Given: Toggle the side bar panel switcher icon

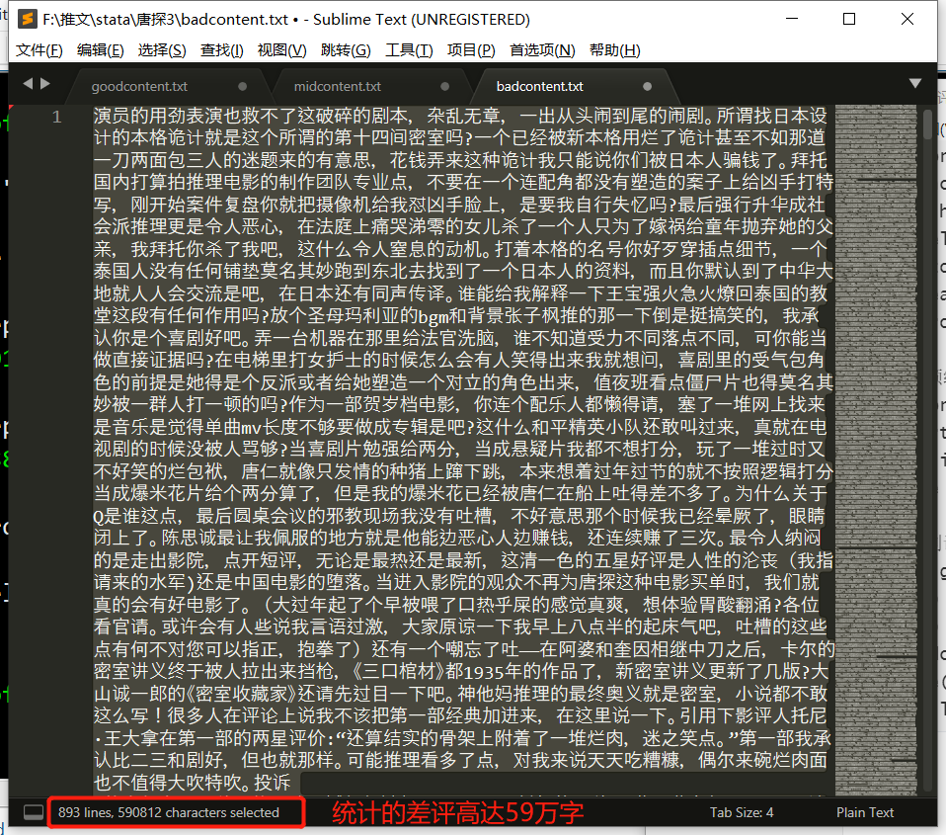Looking at the screenshot, I should (34, 812).
